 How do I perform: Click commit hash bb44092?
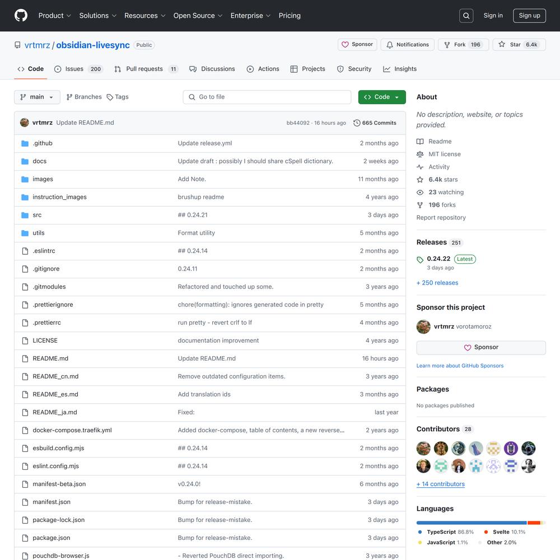click(298, 123)
